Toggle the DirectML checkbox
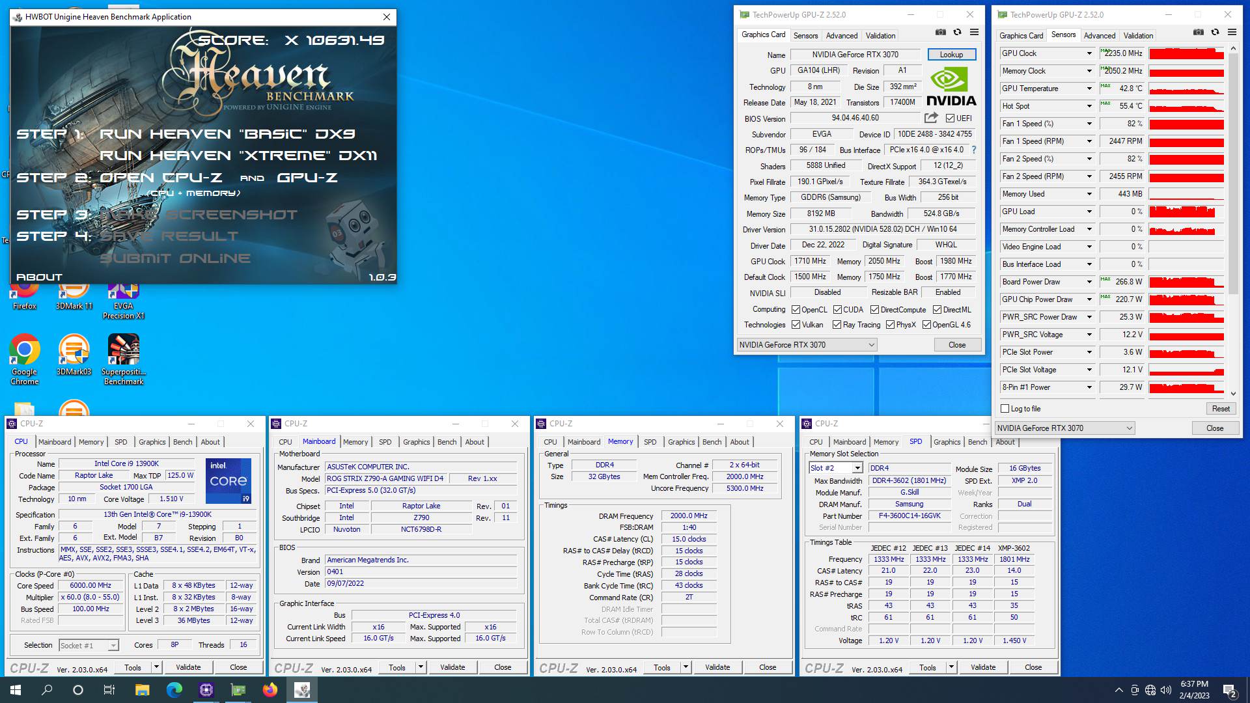The image size is (1250, 703). click(937, 310)
